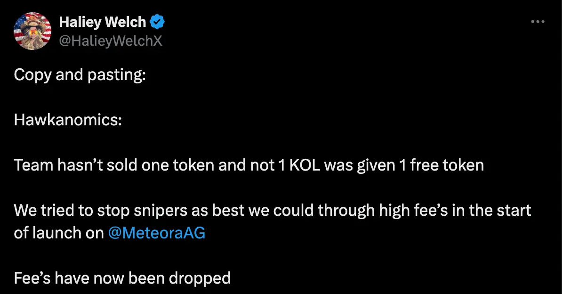Viewport: 562px width, 294px height.
Task: Open the American flag profile picture
Action: coord(32,30)
